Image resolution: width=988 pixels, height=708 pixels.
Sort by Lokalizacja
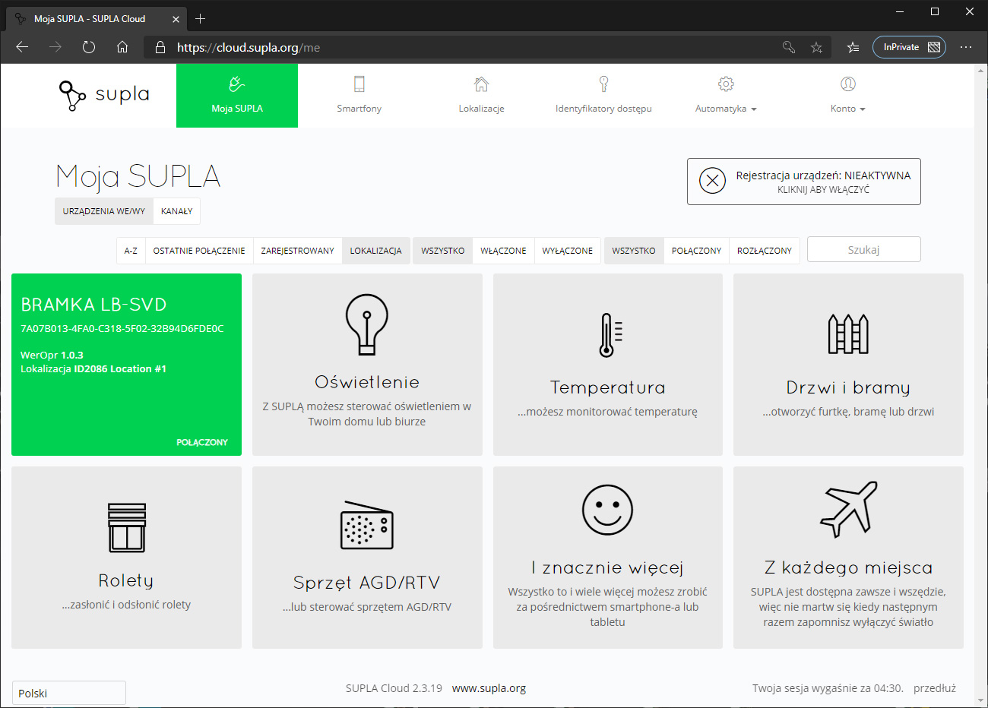(375, 251)
